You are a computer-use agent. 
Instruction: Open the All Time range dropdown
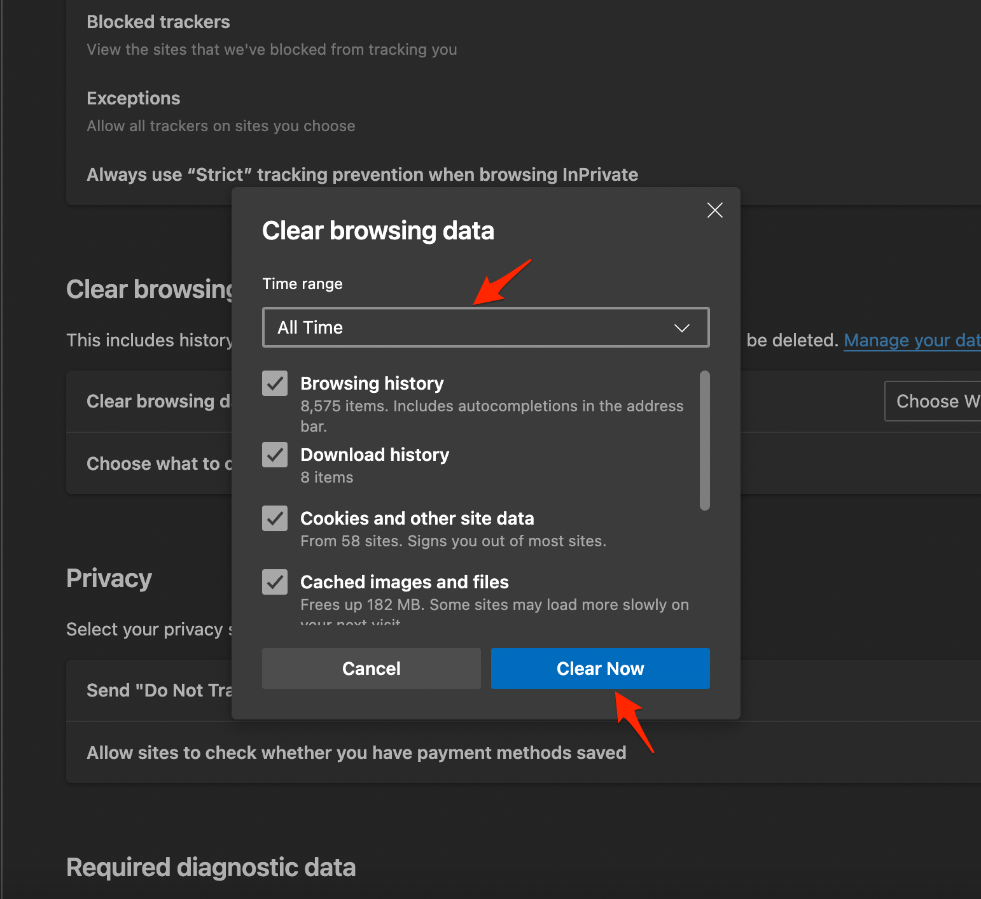pos(485,328)
